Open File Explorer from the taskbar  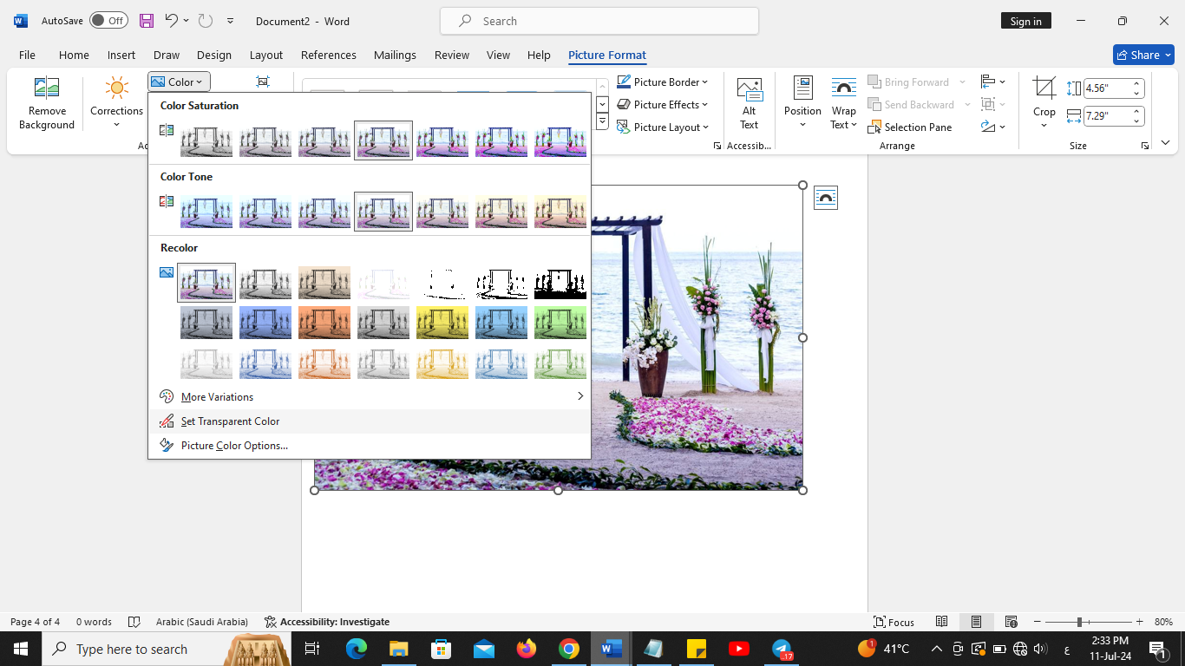tap(398, 649)
